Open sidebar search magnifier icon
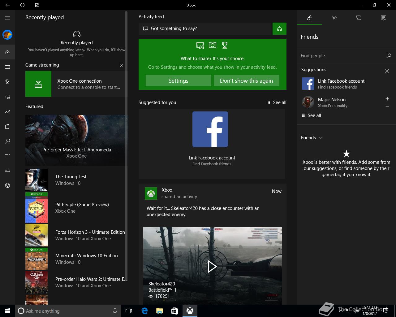This screenshot has width=396, height=317. pyautogui.click(x=7, y=141)
